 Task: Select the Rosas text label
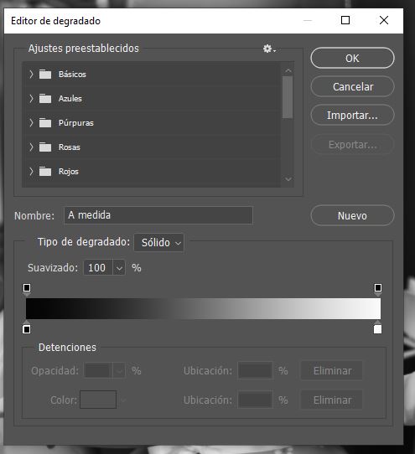(70, 147)
